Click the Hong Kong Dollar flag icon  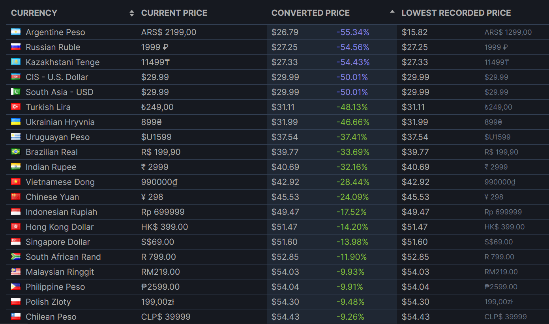pos(16,227)
